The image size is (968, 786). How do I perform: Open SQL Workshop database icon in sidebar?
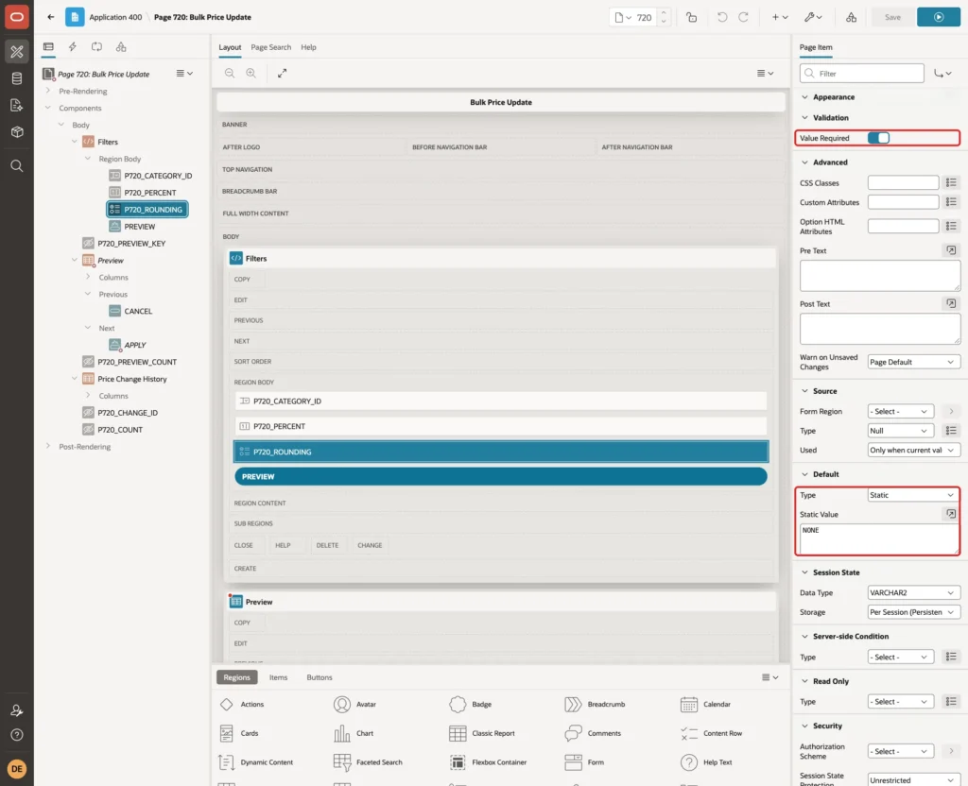tap(17, 78)
